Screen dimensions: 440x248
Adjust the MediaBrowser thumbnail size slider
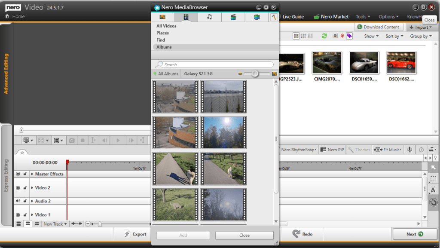(x=255, y=74)
